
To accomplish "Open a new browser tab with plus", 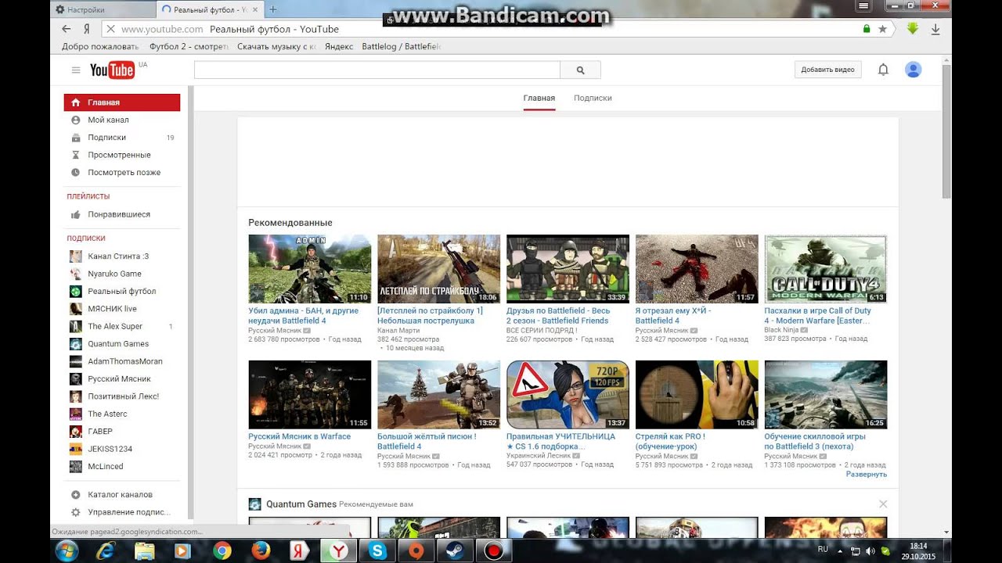I will coord(273,9).
